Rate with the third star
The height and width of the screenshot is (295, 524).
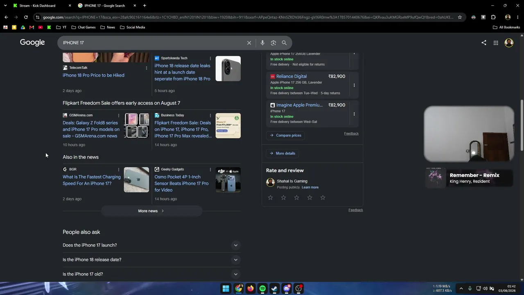click(x=297, y=197)
